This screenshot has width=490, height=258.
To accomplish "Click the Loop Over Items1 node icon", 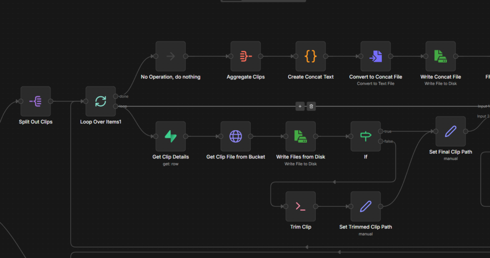I will 100,101.
